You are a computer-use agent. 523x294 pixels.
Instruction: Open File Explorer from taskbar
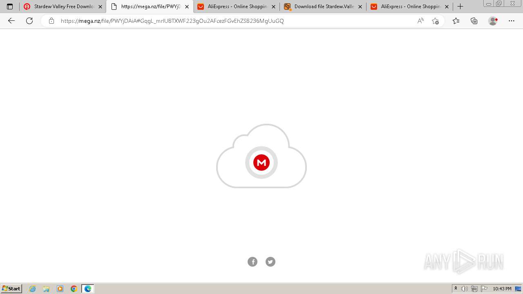(46, 289)
